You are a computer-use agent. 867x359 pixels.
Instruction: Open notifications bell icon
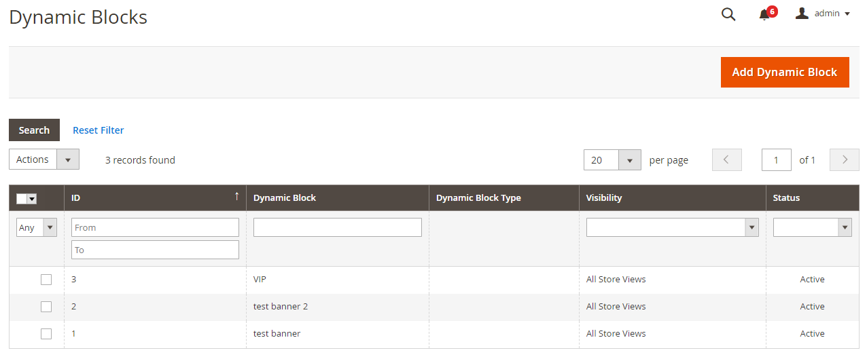764,14
